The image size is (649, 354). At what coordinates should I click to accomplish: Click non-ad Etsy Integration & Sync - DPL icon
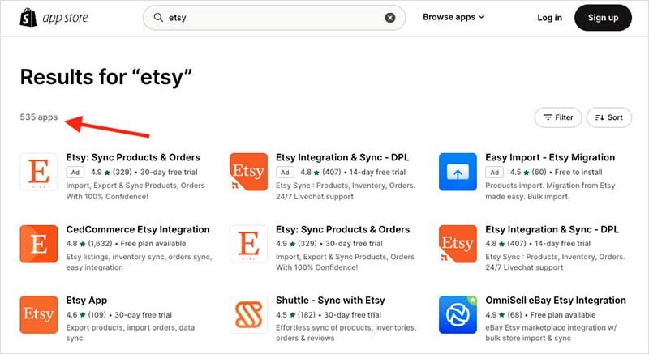coord(458,244)
